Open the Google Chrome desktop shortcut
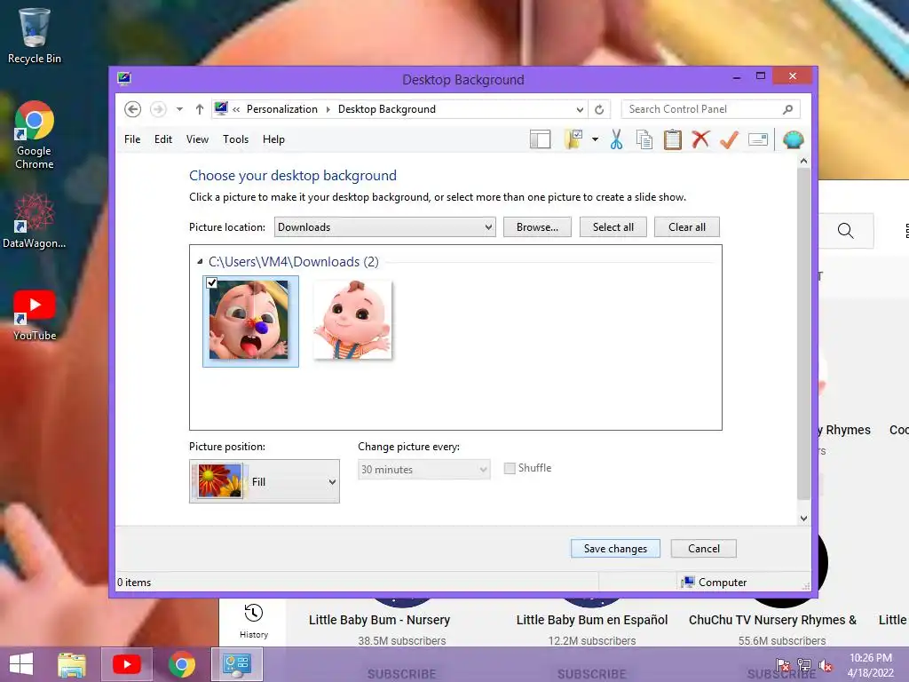Screen dimensions: 909x682 pyautogui.click(x=35, y=135)
